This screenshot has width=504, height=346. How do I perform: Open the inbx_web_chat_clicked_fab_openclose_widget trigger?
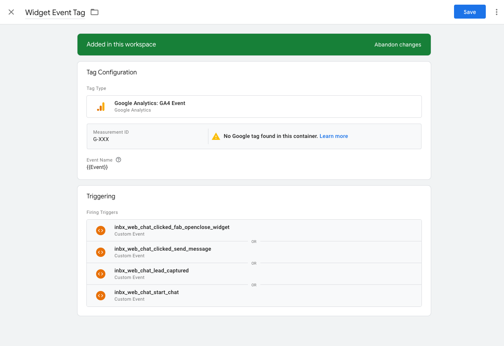(254, 231)
